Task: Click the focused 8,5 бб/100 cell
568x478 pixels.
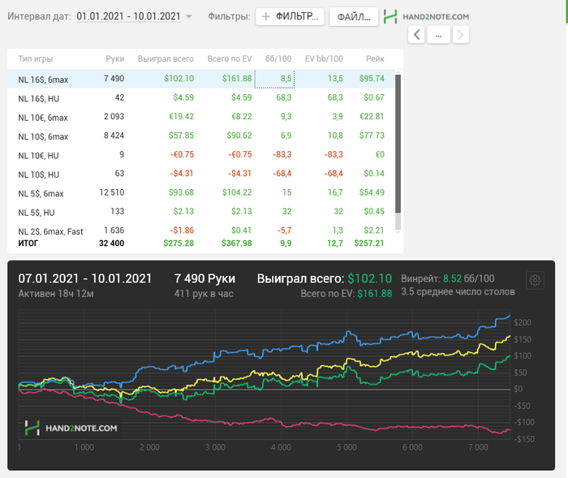Action: [274, 79]
